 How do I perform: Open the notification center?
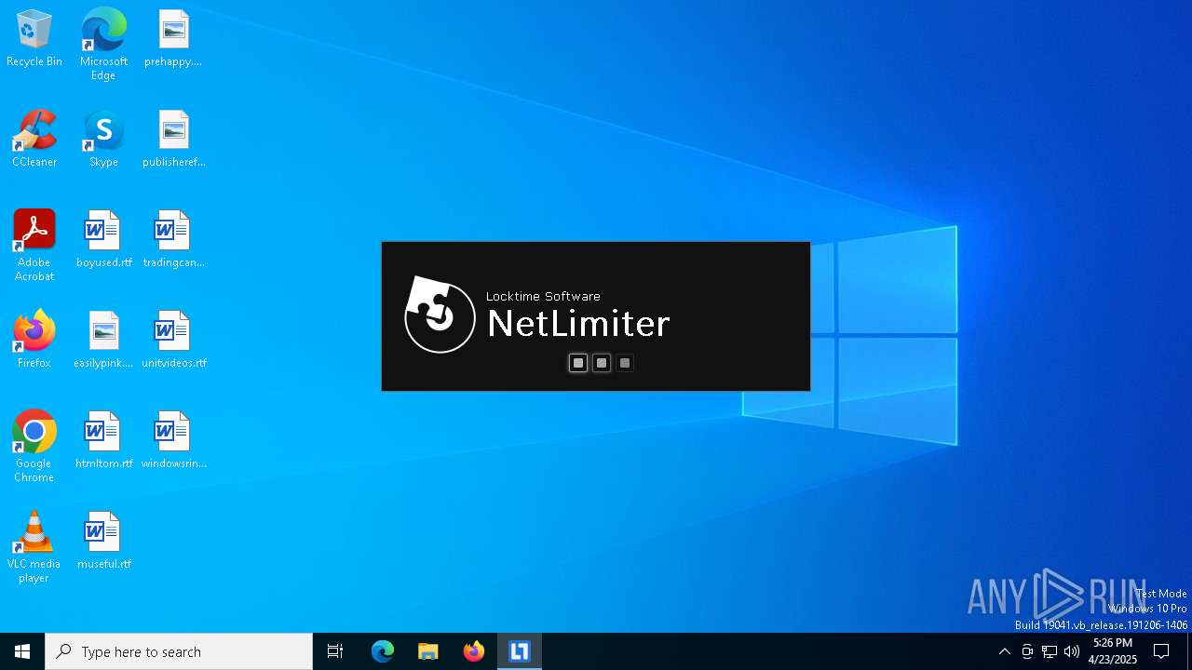(1161, 651)
